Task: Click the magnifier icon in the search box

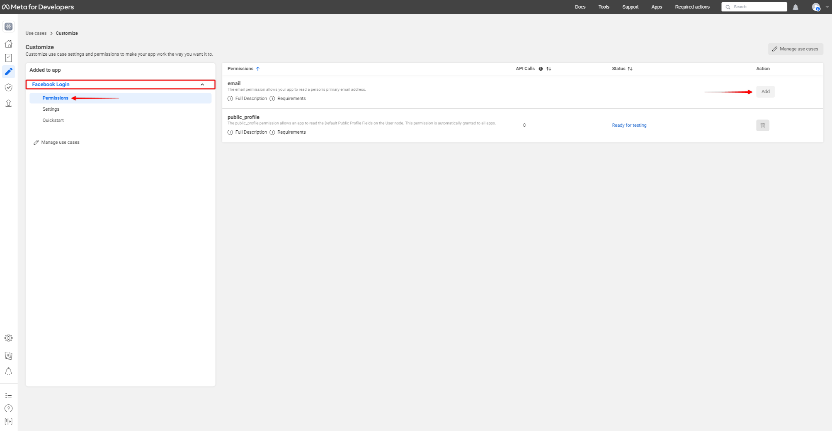Action: click(728, 7)
